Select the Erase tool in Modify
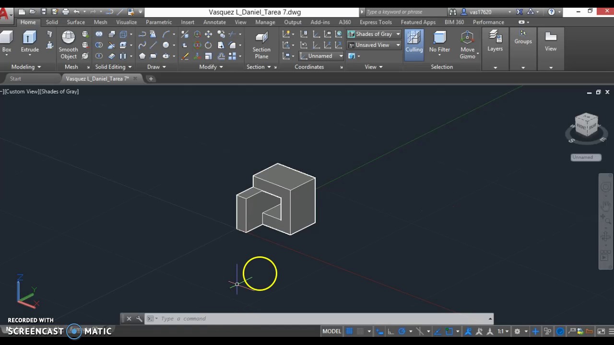Screen dimensions: 614x345 tap(185, 56)
